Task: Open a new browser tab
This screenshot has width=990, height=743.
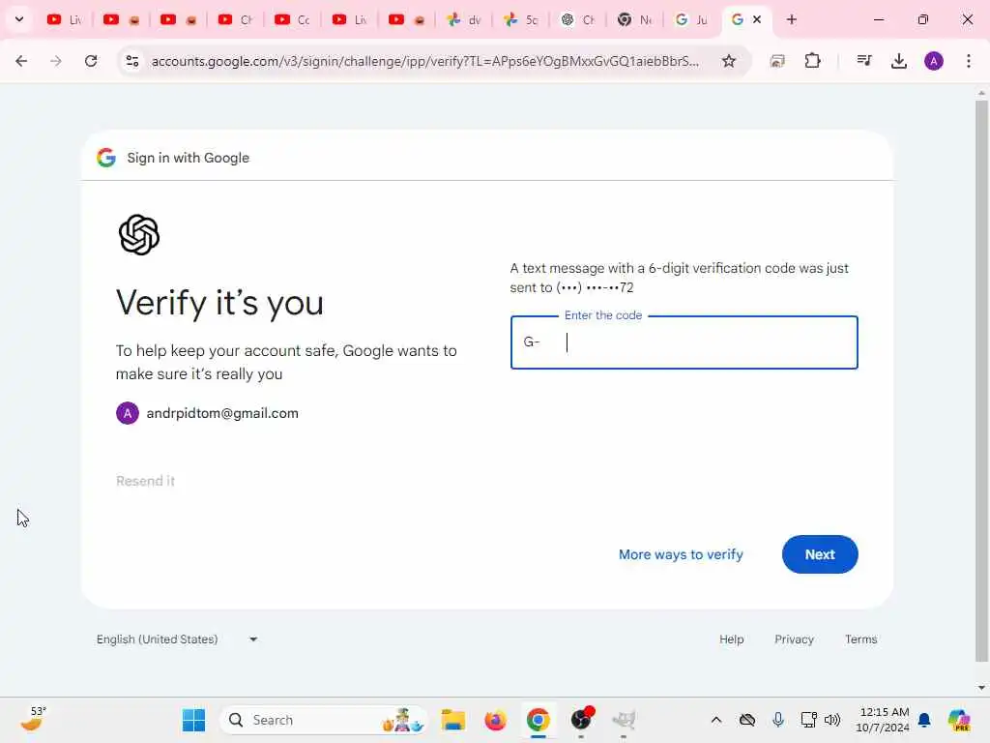Action: tap(791, 19)
